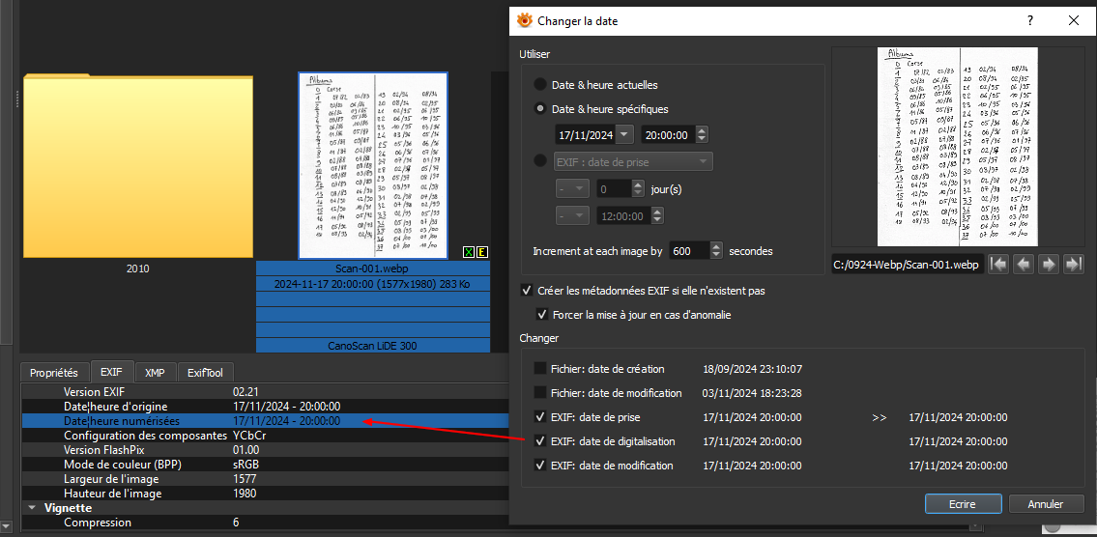Click the dialog help question mark

click(x=1030, y=20)
